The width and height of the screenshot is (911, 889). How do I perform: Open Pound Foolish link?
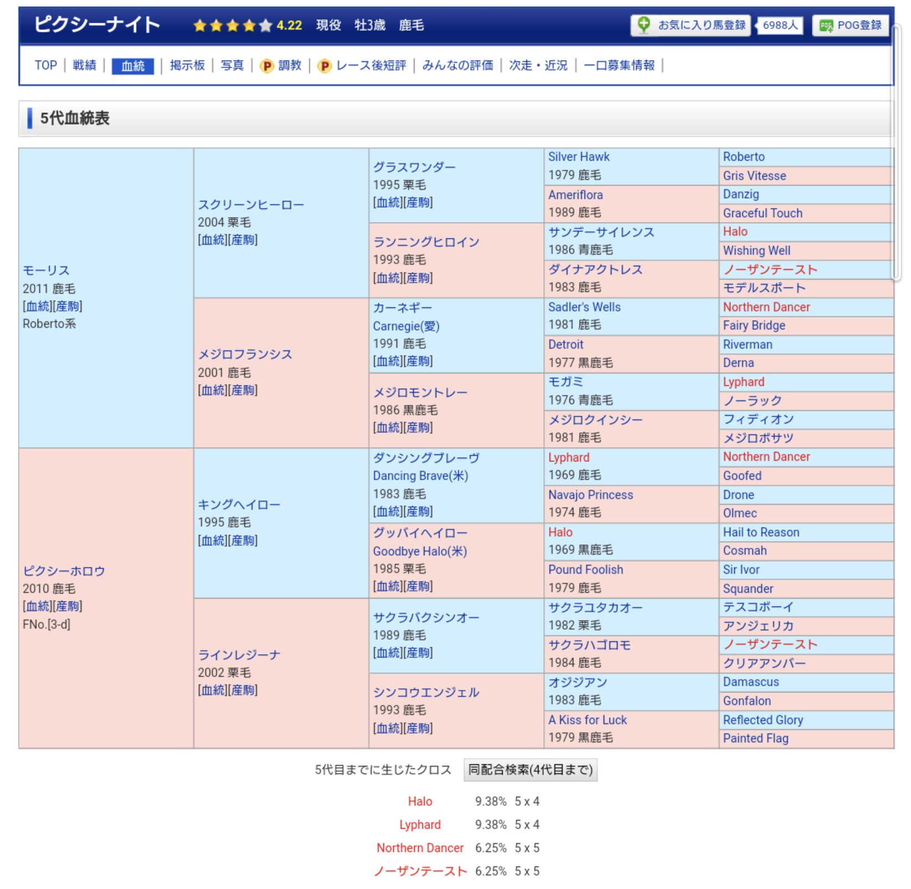(585, 569)
